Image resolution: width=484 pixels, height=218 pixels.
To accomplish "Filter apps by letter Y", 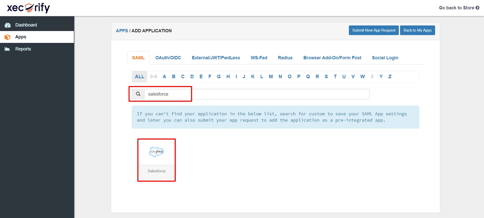I will click(x=381, y=76).
